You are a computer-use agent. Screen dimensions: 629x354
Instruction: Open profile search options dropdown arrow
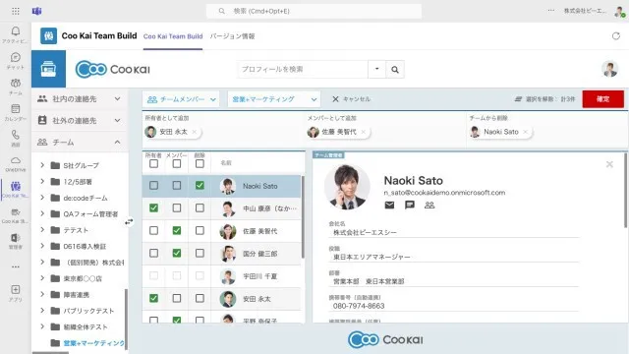[x=376, y=70]
